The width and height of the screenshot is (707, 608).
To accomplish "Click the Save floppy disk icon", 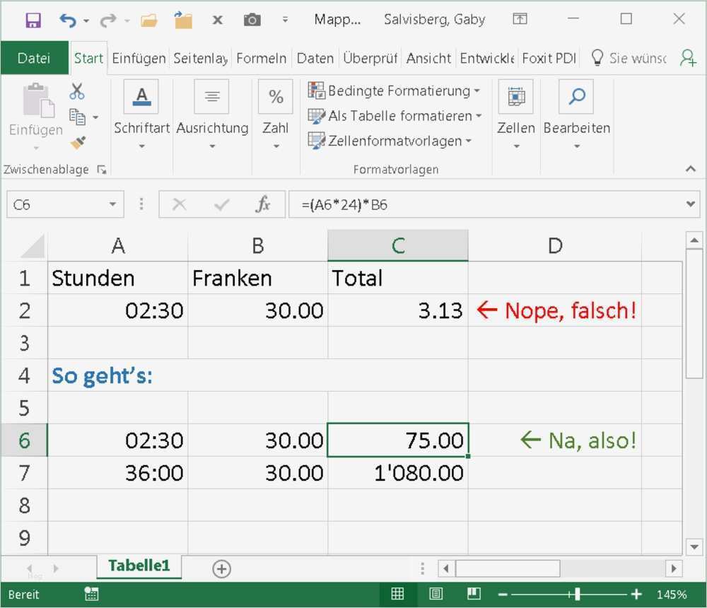I will pyautogui.click(x=33, y=21).
